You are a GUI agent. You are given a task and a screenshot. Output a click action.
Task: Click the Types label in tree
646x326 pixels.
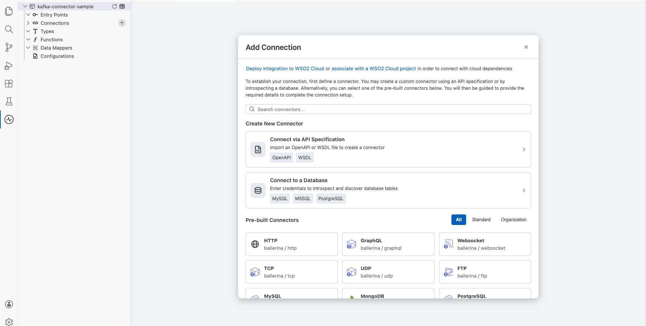[47, 31]
